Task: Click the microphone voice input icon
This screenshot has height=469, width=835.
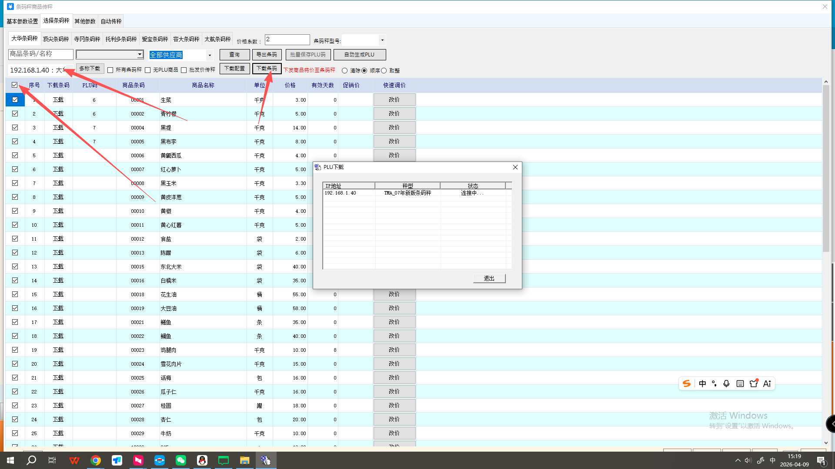Action: (726, 383)
